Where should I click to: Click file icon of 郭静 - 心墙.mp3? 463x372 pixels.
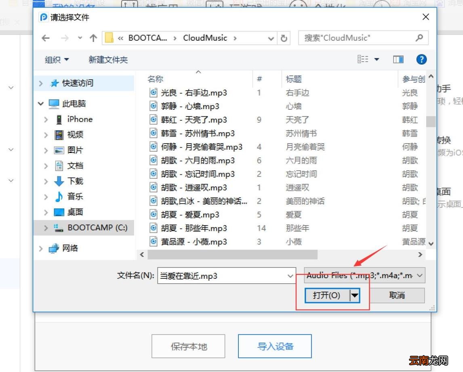[x=153, y=106]
